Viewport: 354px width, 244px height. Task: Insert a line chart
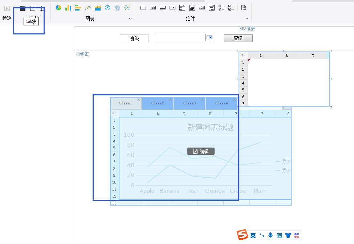[x=88, y=8]
